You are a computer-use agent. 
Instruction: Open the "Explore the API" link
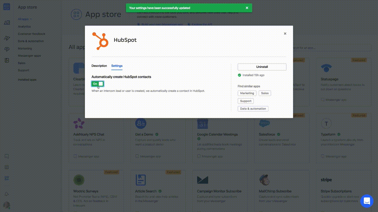point(202,24)
